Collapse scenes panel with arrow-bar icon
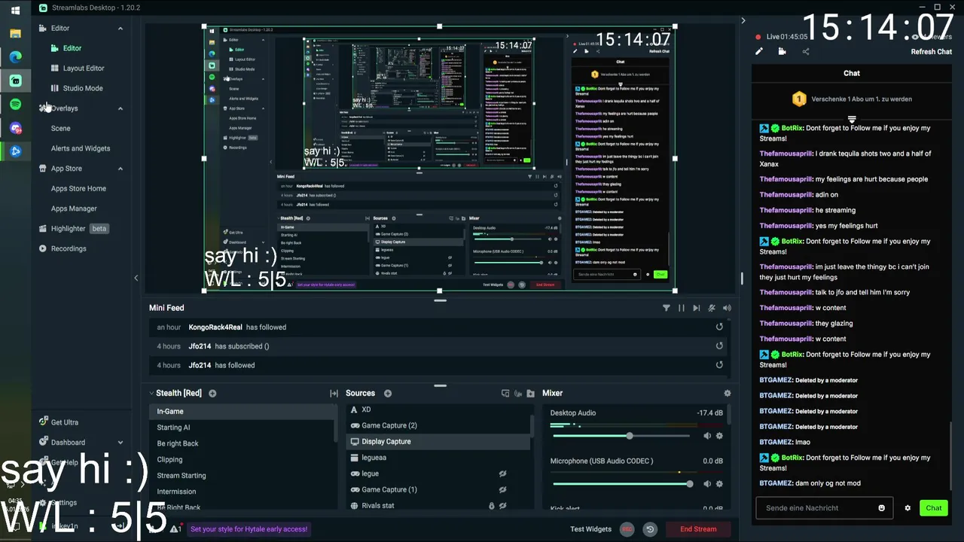The width and height of the screenshot is (964, 542). pyautogui.click(x=334, y=393)
